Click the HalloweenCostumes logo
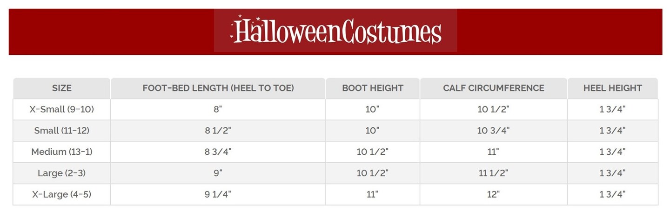Viewport: 670px width, 218px height. (x=335, y=31)
